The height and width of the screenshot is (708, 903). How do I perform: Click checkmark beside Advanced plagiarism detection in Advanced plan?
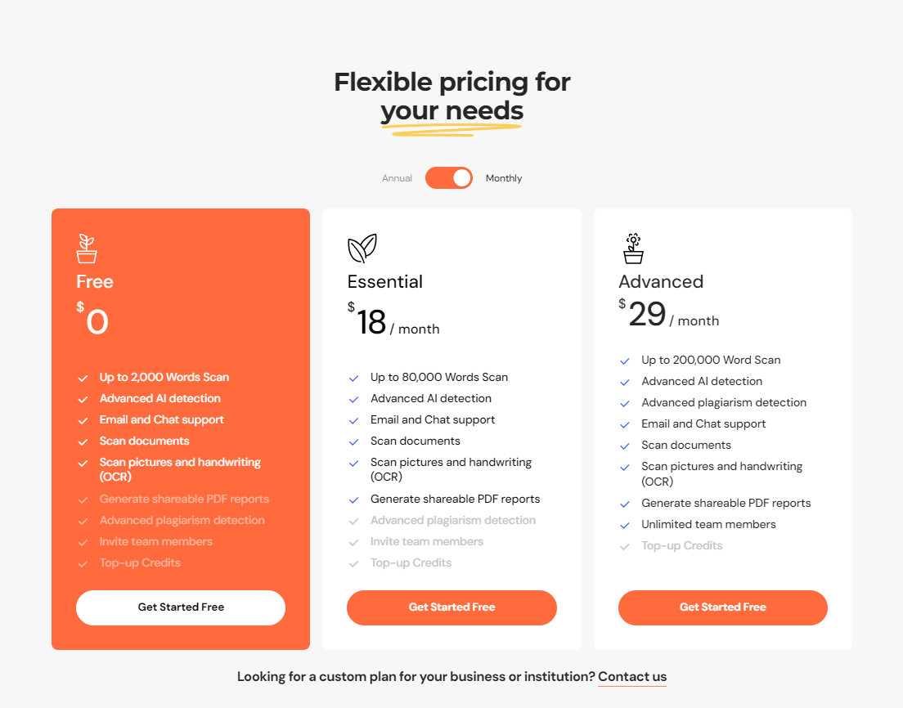[x=625, y=403]
